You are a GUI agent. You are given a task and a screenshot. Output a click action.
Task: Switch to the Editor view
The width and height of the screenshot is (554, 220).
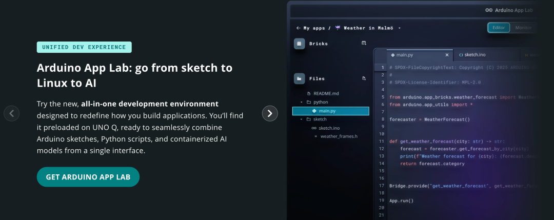tap(499, 28)
